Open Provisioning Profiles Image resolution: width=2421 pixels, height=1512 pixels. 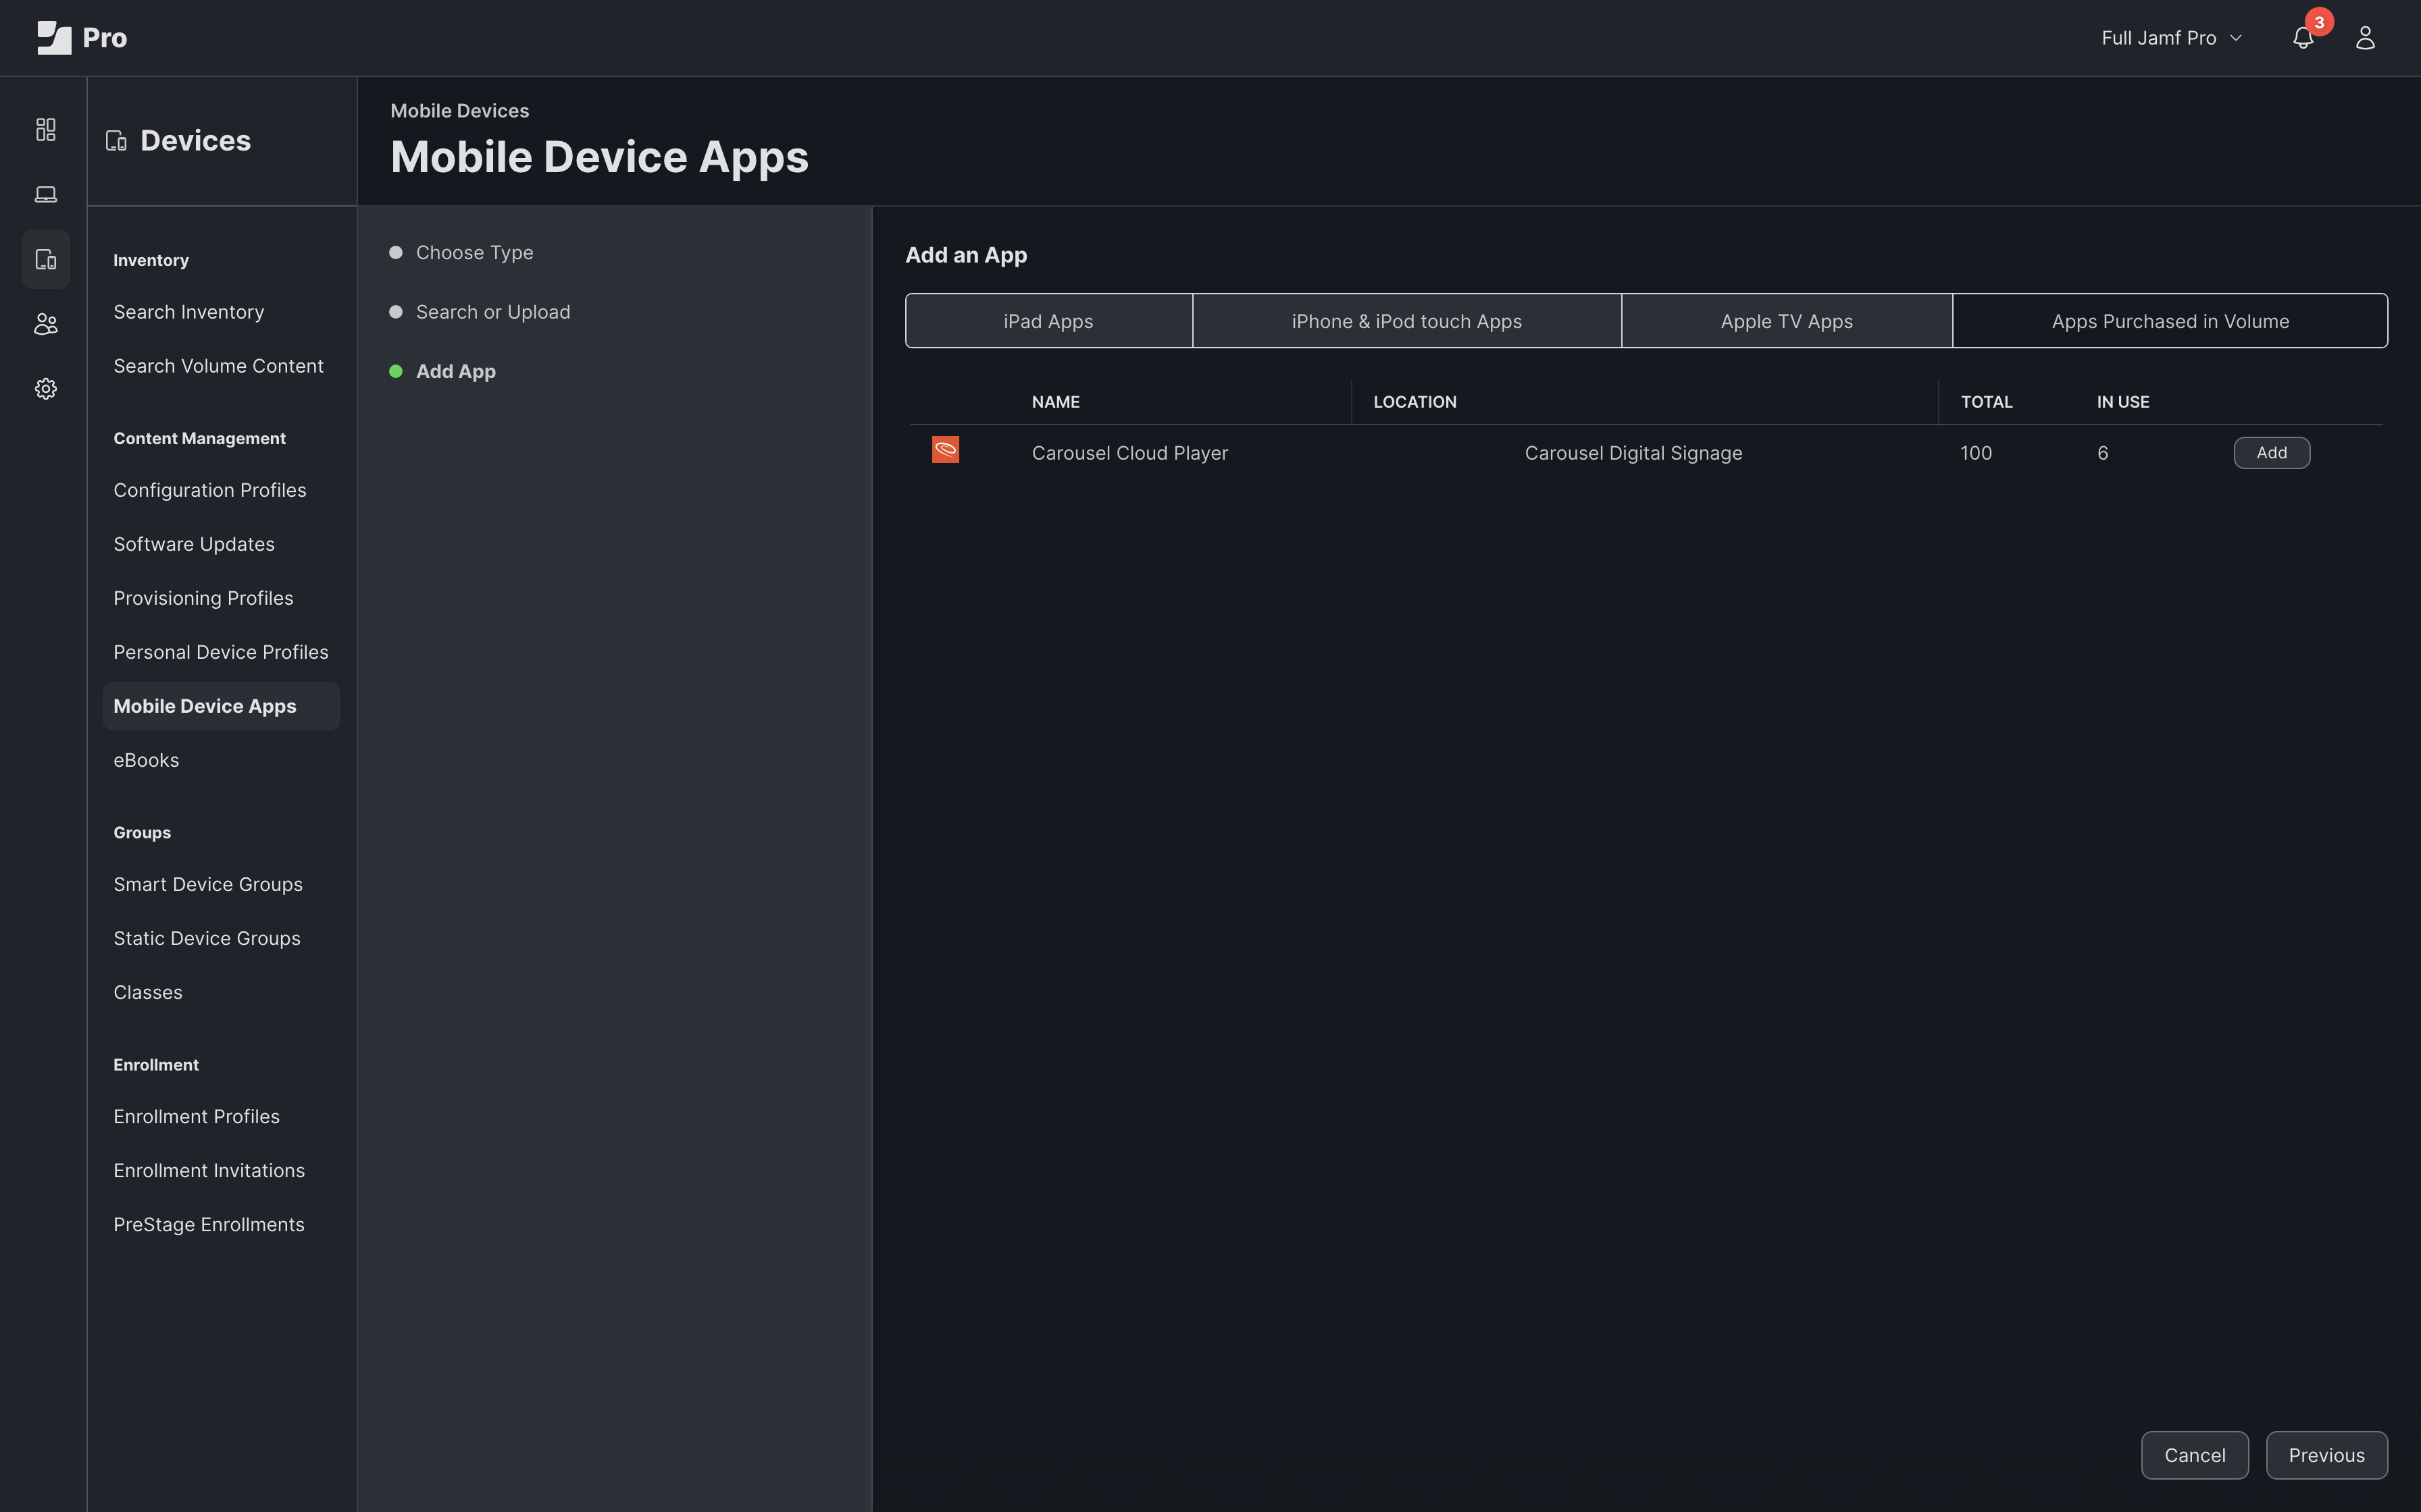(x=203, y=598)
